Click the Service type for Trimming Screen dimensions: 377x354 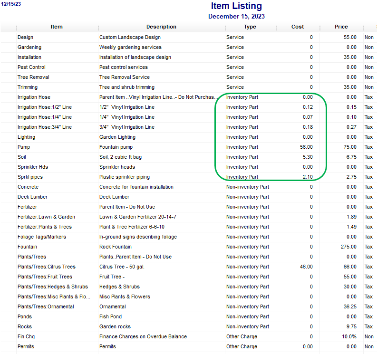tap(235, 87)
